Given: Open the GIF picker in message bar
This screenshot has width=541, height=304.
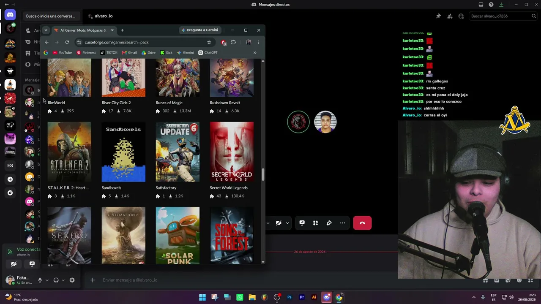Looking at the screenshot, I should point(497,280).
